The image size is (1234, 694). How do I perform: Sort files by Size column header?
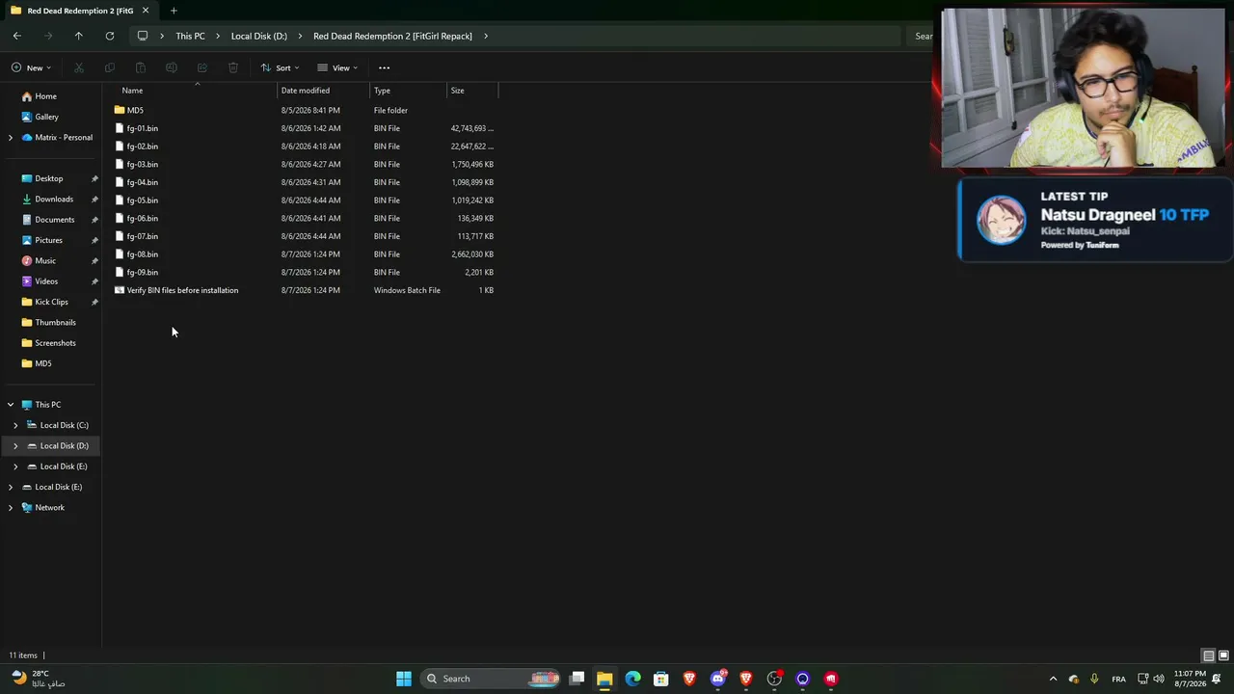point(458,91)
